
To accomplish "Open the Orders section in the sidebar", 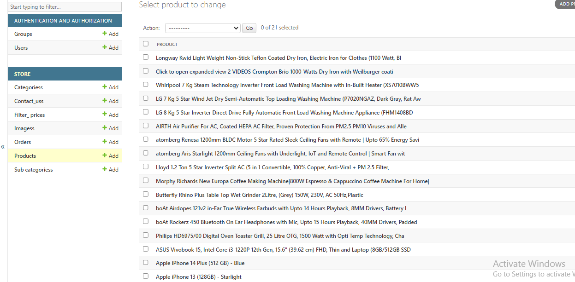I will click(x=23, y=142).
